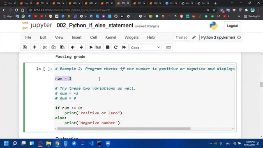Open browser zoom magnifier icon in address bar

[x=208, y=10]
